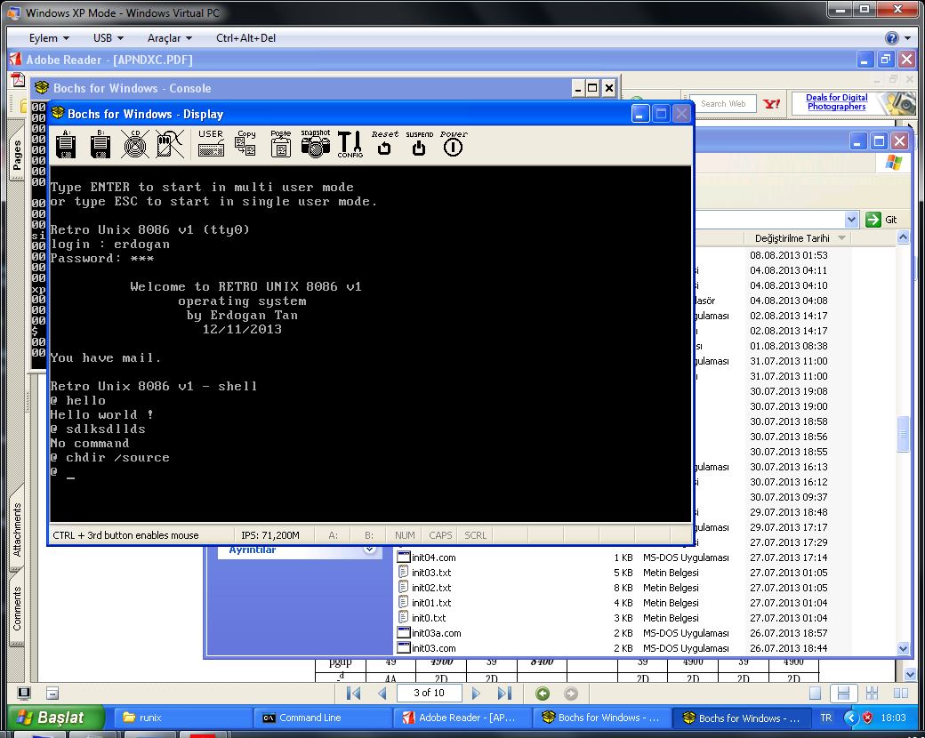Switch to runix folder taskbar button
The image size is (925, 738).
(x=183, y=718)
